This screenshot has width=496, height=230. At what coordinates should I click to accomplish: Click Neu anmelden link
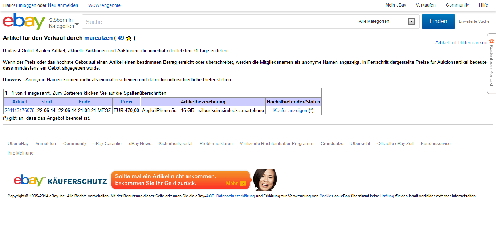(63, 5)
